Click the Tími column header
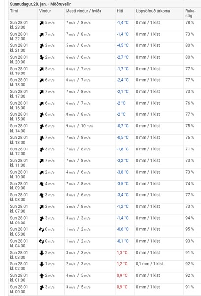Viewport: 201px width, 296px height. pos(14,11)
